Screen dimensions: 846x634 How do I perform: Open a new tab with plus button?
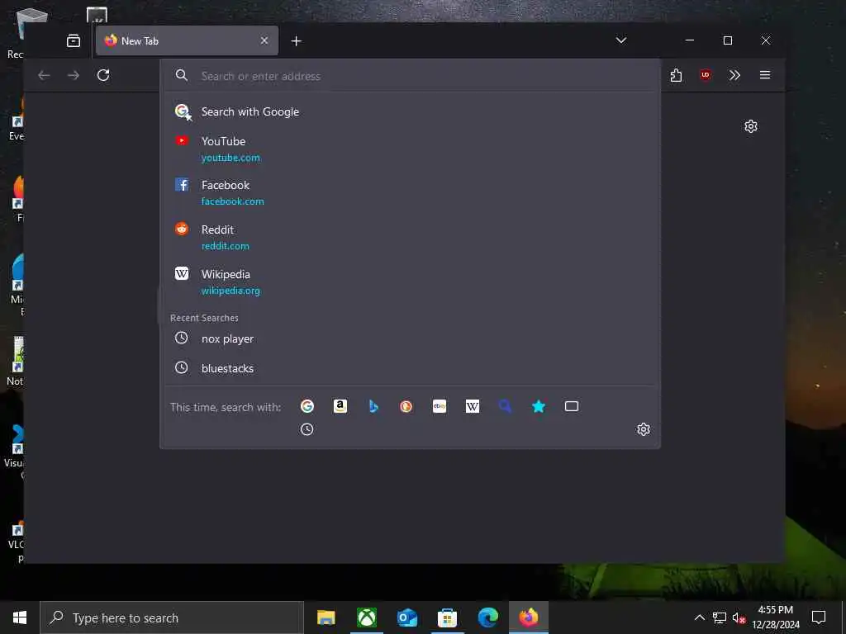click(297, 41)
